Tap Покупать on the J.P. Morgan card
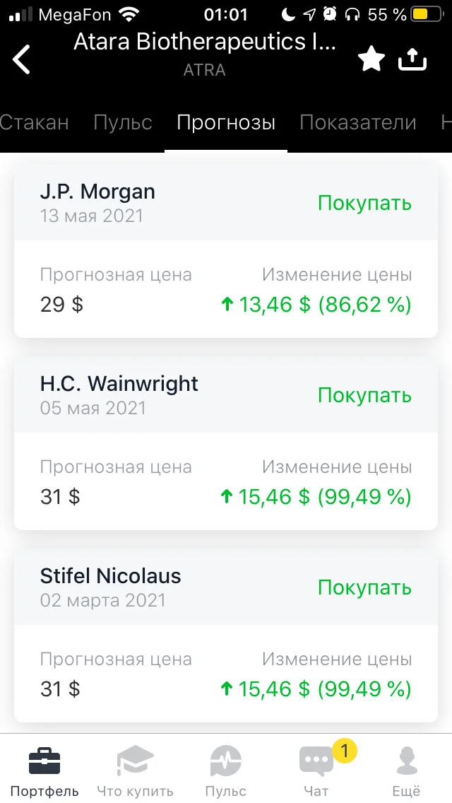Screen dimensions: 452x803 (364, 203)
